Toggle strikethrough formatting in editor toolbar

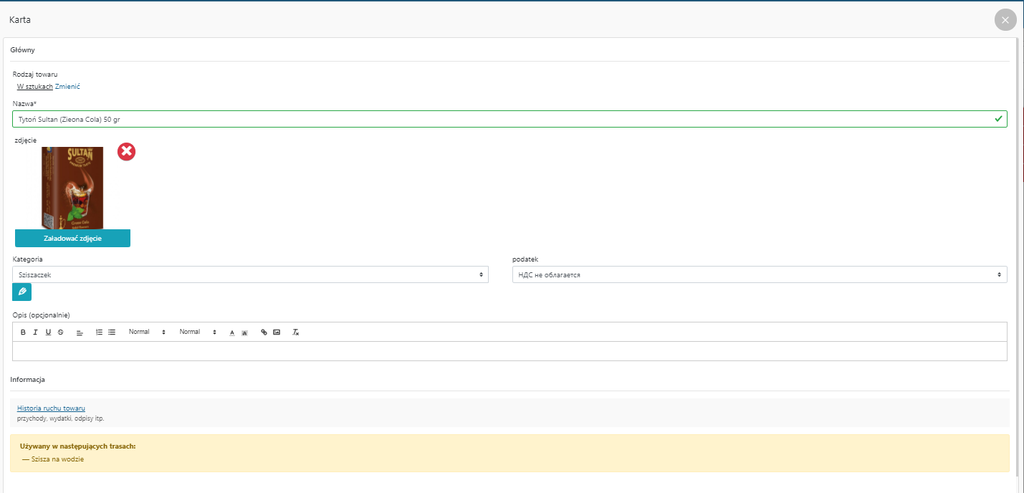60,332
